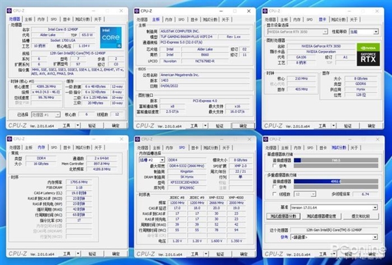Switch to 关于 tab in the Bench window
The width and height of the screenshot is (392, 265).
click(354, 148)
